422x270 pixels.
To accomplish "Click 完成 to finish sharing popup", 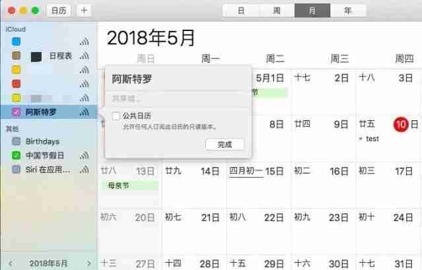I will (225, 145).
